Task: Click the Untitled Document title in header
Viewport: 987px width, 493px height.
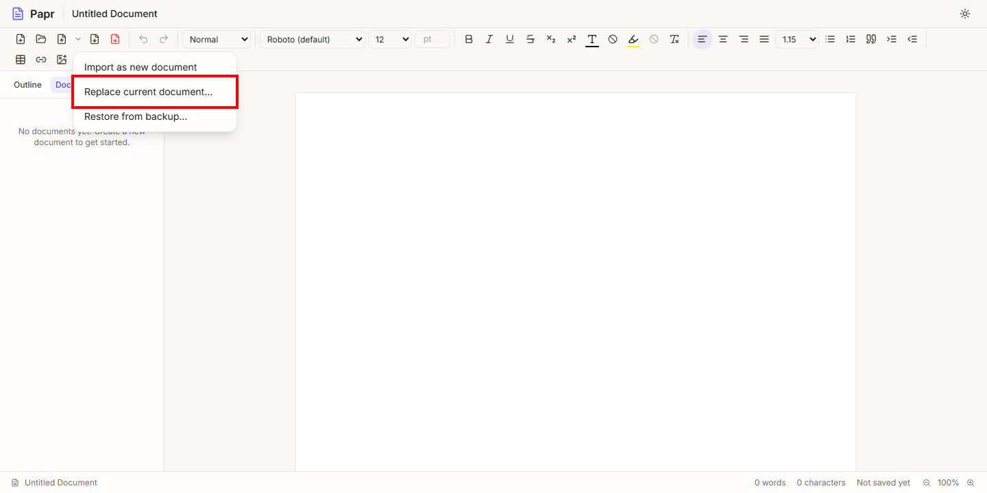Action: [114, 14]
